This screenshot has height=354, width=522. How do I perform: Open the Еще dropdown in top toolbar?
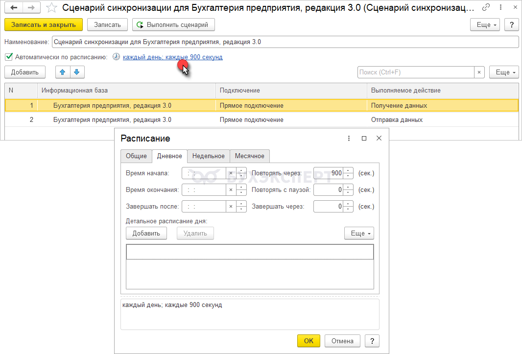point(485,24)
